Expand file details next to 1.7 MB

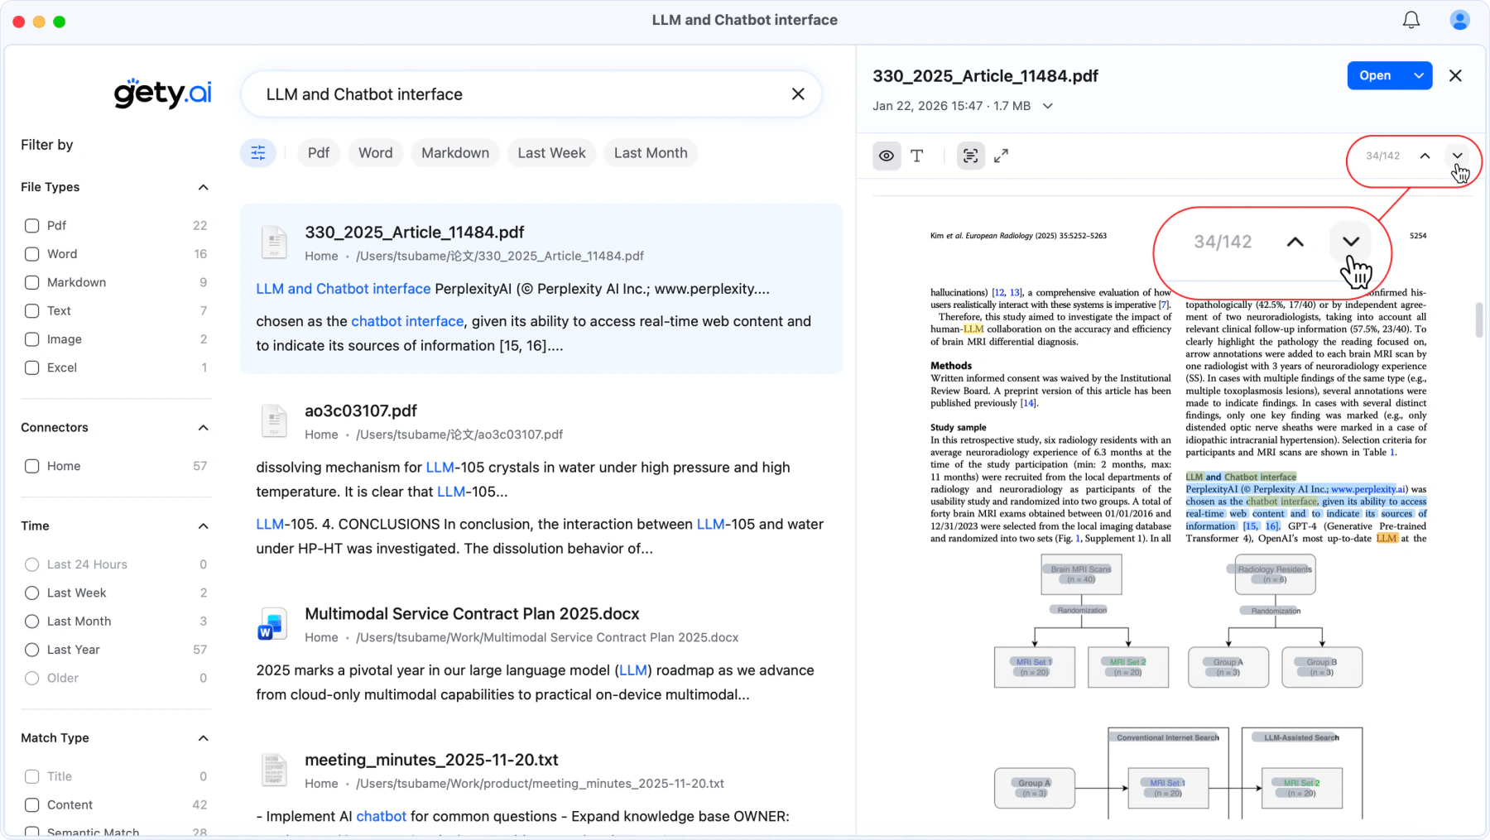tap(1048, 106)
